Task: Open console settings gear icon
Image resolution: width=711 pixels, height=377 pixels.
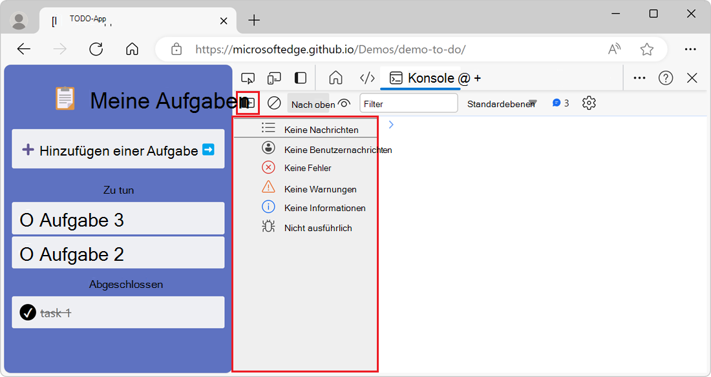Action: coord(588,103)
